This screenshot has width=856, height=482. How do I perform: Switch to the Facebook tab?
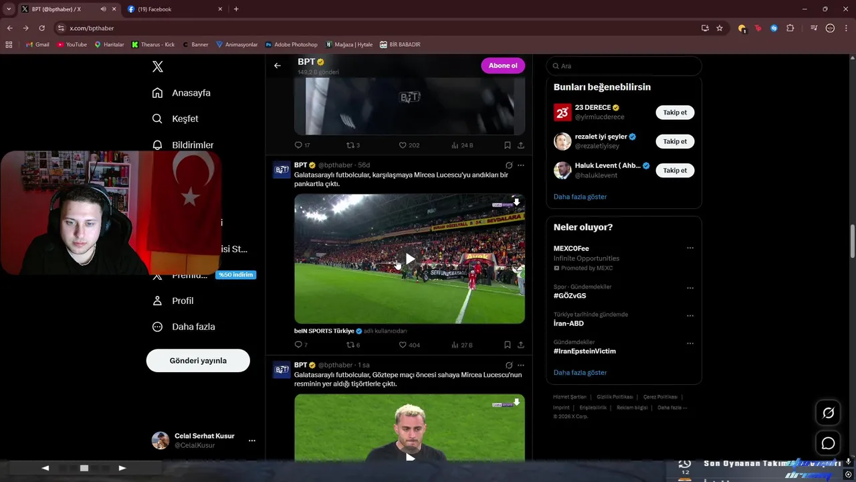(174, 9)
